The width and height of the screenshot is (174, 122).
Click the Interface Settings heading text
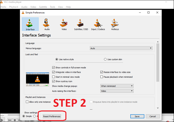[x=36, y=35]
